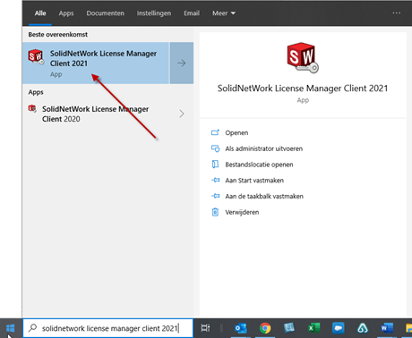
Task: Click the pin icon beside Aan de taakbalk vastmaken
Action: [216, 196]
